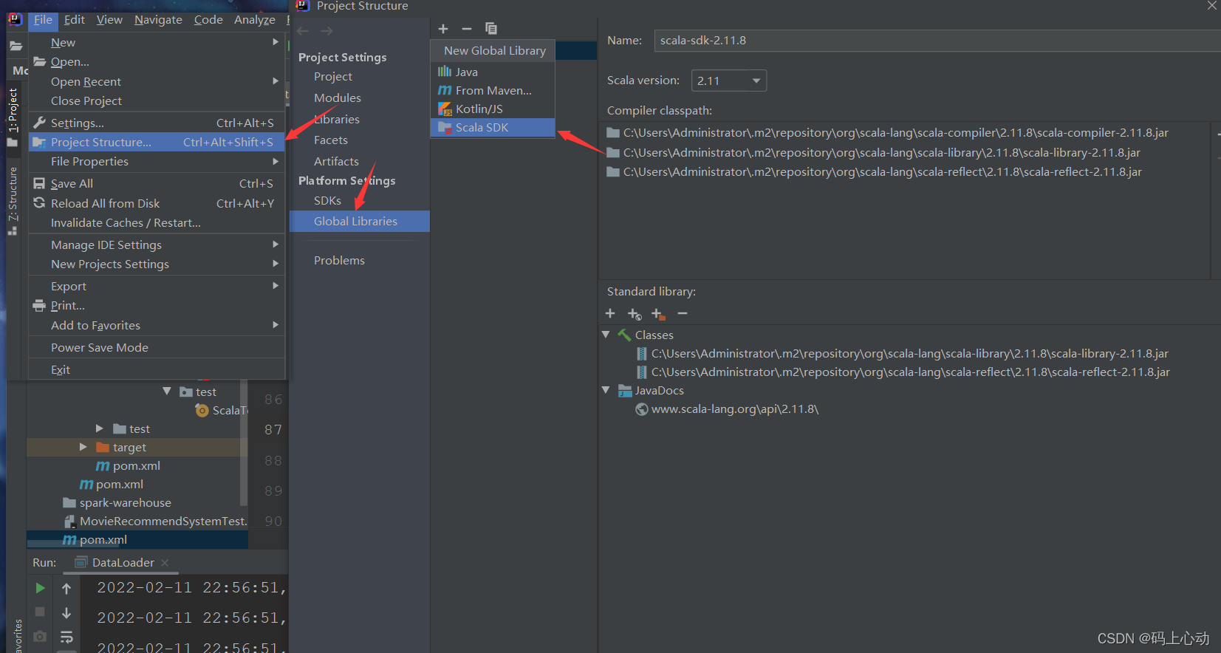Click the add library plus icon
Viewport: 1221px width, 653px height.
coord(443,29)
